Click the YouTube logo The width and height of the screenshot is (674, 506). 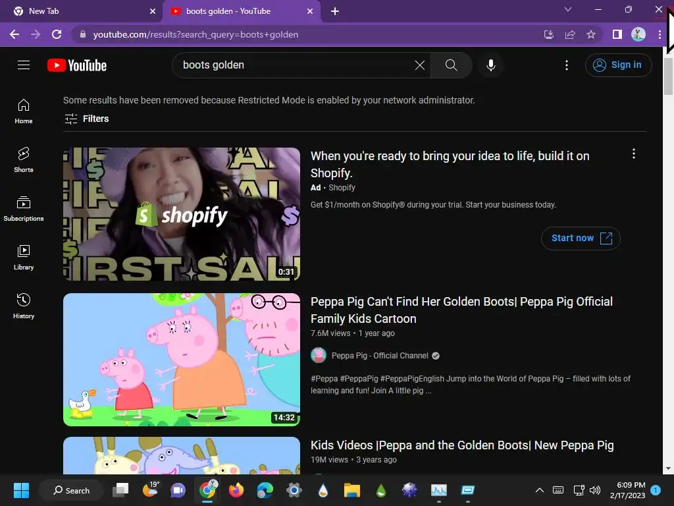[x=77, y=65]
